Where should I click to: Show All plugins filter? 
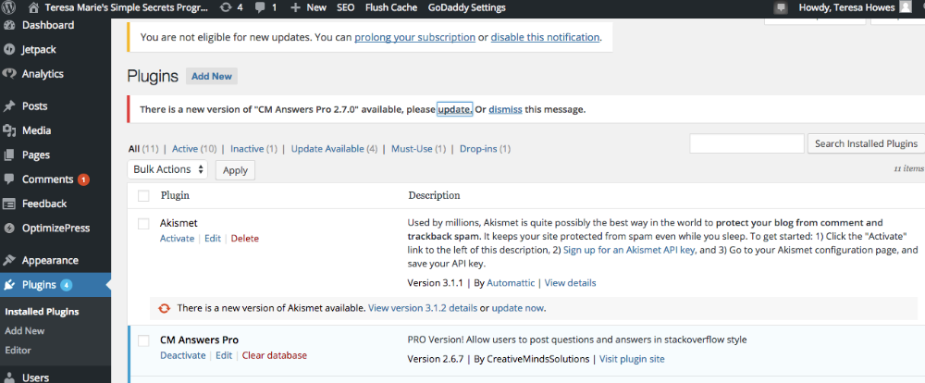tap(134, 149)
